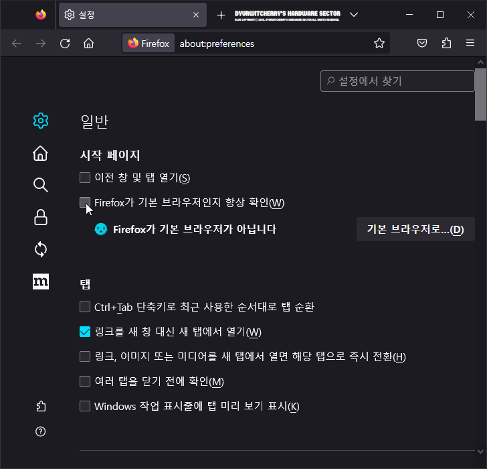Image resolution: width=487 pixels, height=469 pixels.
Task: Open the Extensions puzzle toolbar icon
Action: pyautogui.click(x=446, y=43)
